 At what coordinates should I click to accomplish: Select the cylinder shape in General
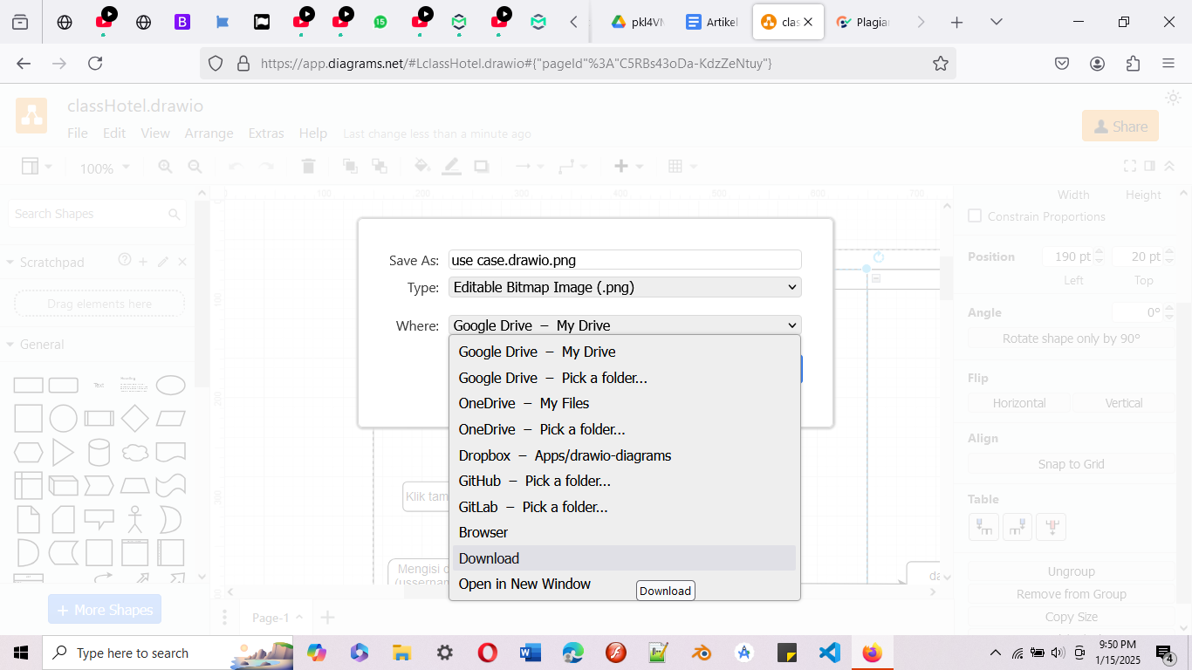click(x=99, y=453)
